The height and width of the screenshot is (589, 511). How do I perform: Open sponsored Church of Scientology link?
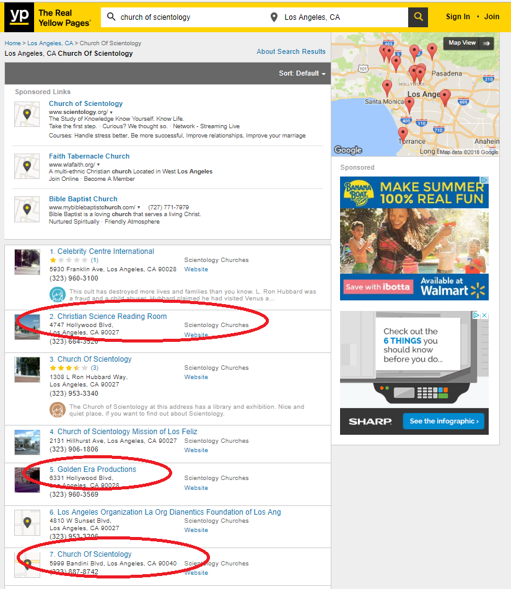[x=85, y=103]
